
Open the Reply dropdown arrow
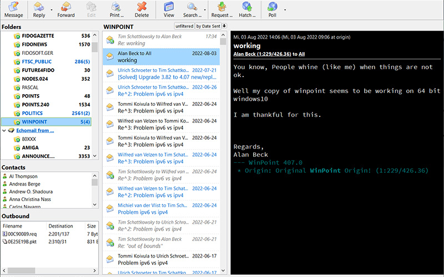52,9
